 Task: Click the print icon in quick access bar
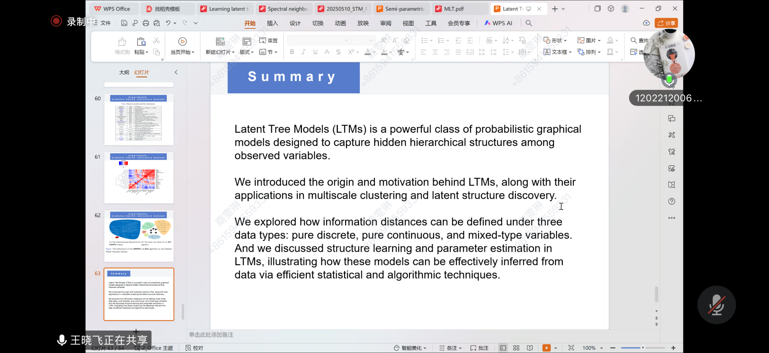[x=146, y=23]
